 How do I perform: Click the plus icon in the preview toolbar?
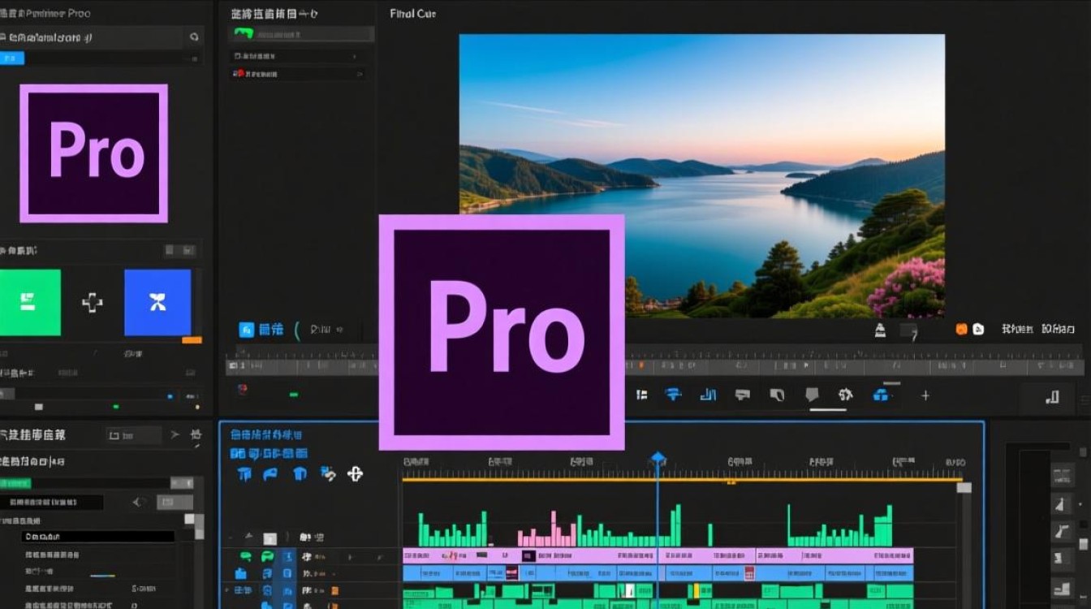pyautogui.click(x=925, y=395)
